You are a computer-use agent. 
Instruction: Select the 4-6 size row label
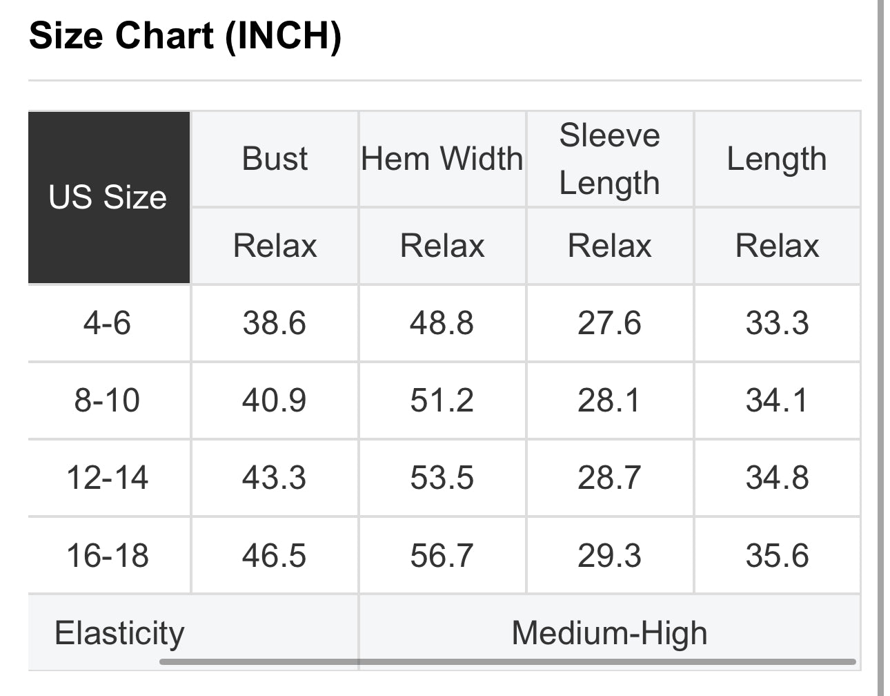coord(108,323)
